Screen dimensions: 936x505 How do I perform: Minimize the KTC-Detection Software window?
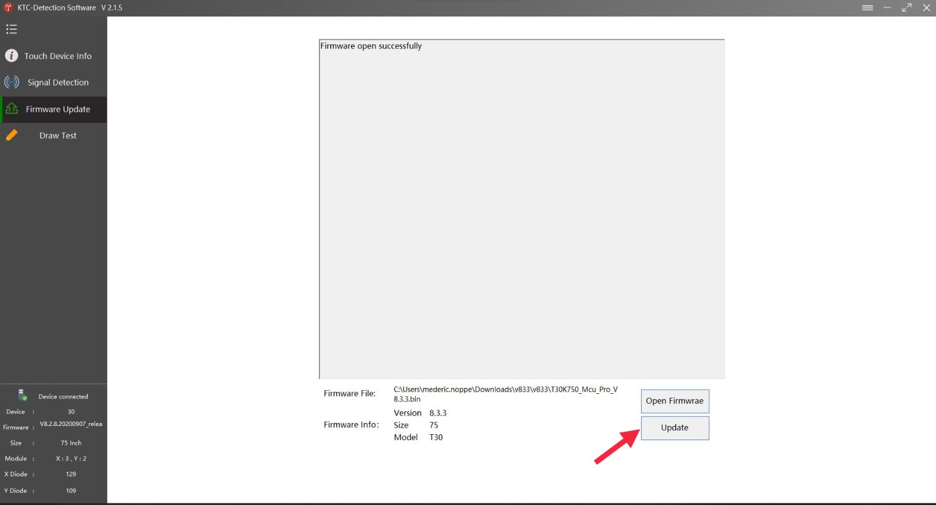[x=887, y=8]
